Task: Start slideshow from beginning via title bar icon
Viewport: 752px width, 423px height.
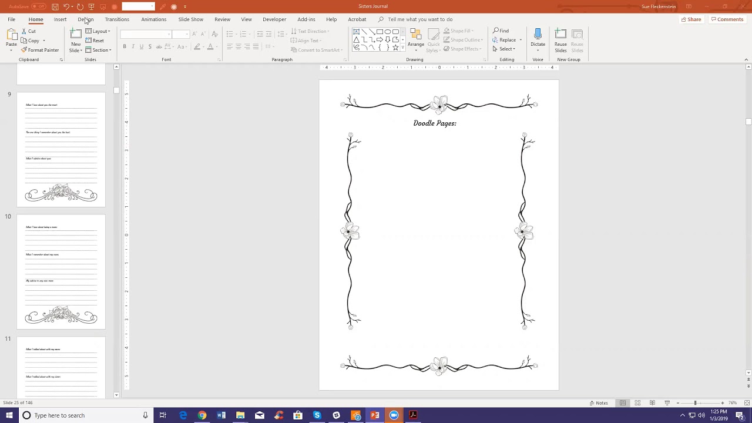Action: coord(91,6)
